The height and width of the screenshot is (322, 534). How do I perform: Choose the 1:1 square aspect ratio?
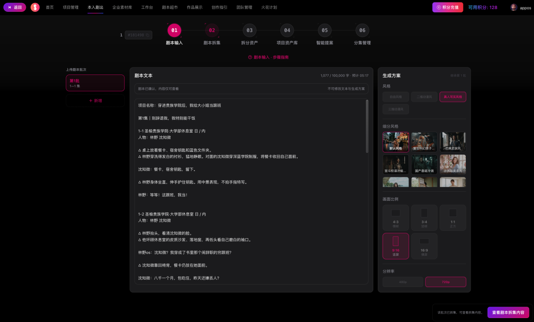click(x=452, y=218)
